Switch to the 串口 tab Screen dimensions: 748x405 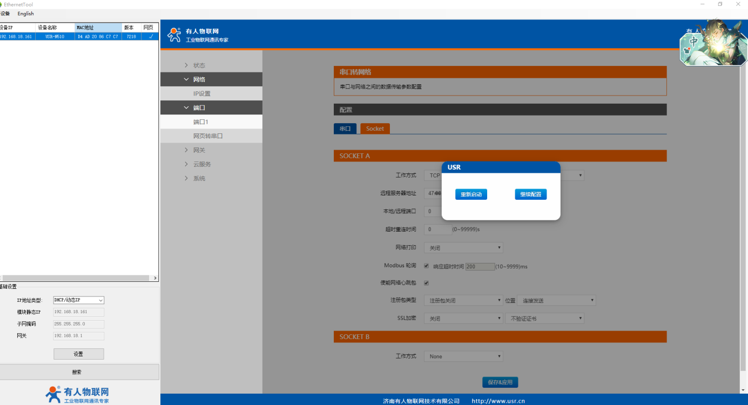click(345, 129)
